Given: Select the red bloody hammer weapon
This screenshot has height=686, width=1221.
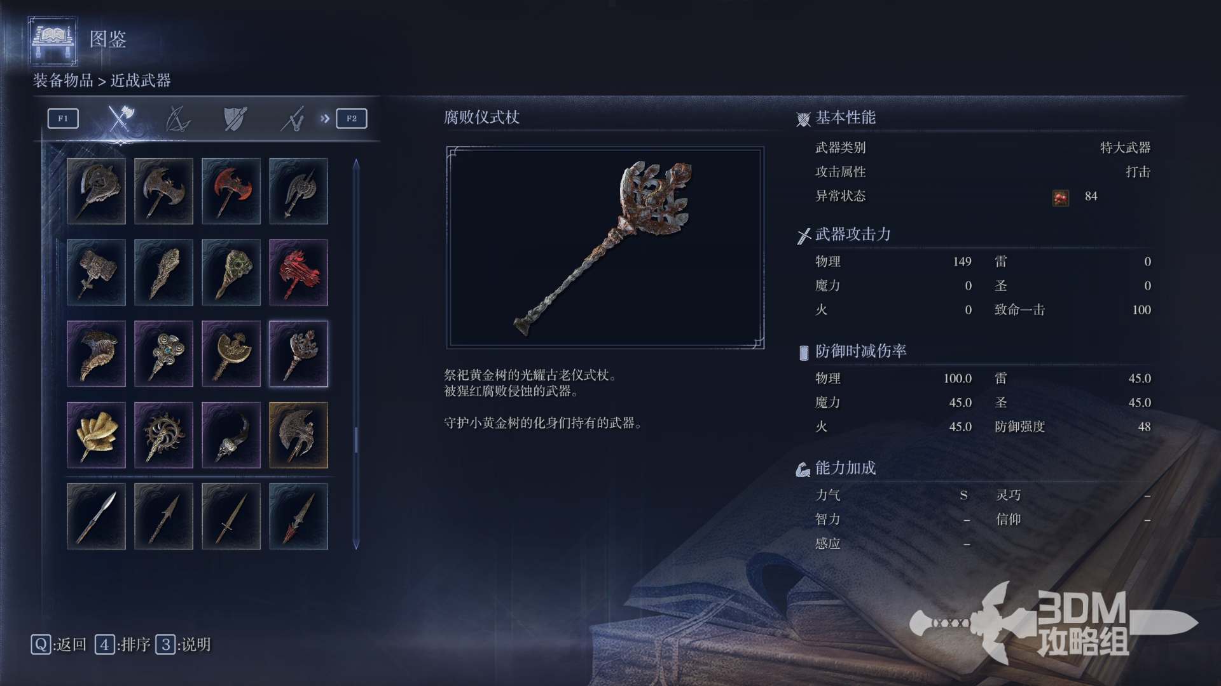Looking at the screenshot, I should point(298,272).
